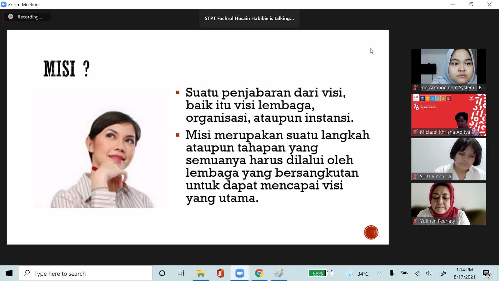Launch Google Chrome from taskbar
The width and height of the screenshot is (499, 281).
259,274
